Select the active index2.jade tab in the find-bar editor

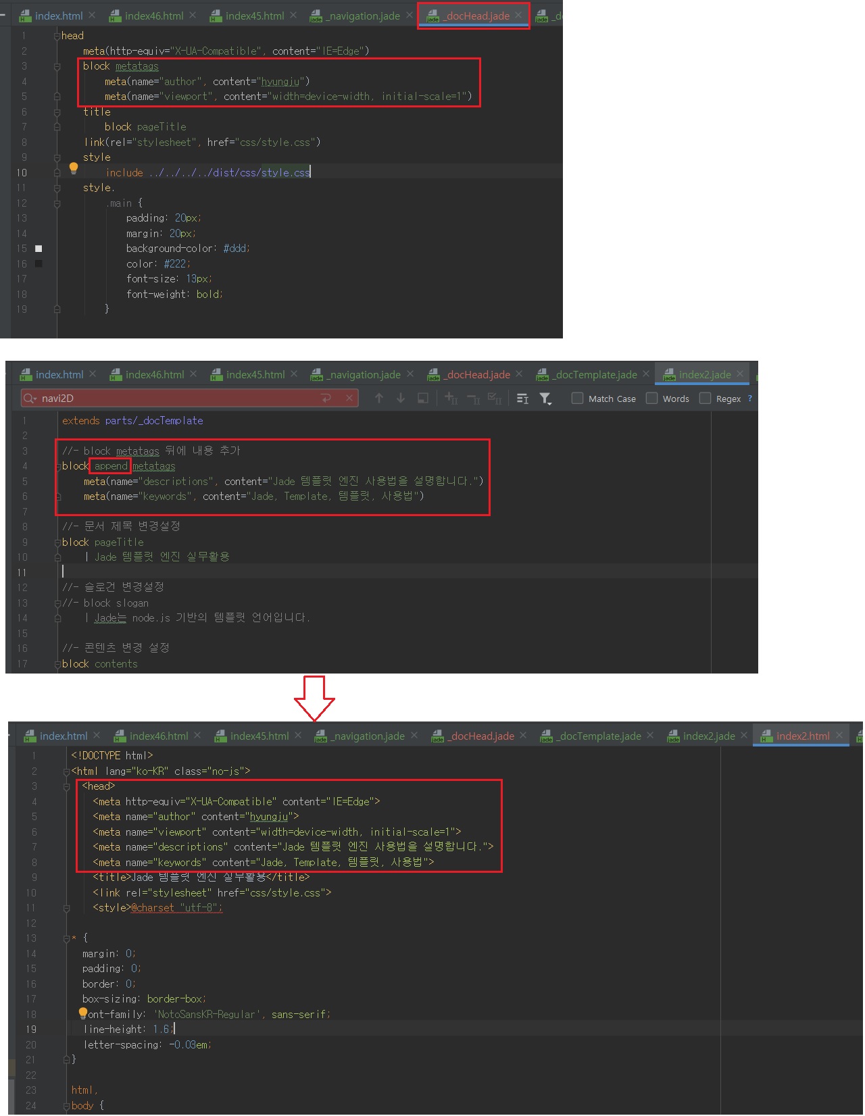coord(704,374)
